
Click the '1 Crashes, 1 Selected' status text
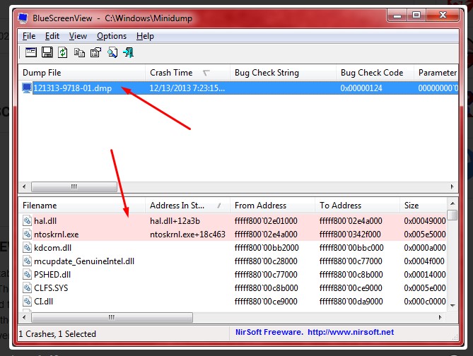coord(57,334)
